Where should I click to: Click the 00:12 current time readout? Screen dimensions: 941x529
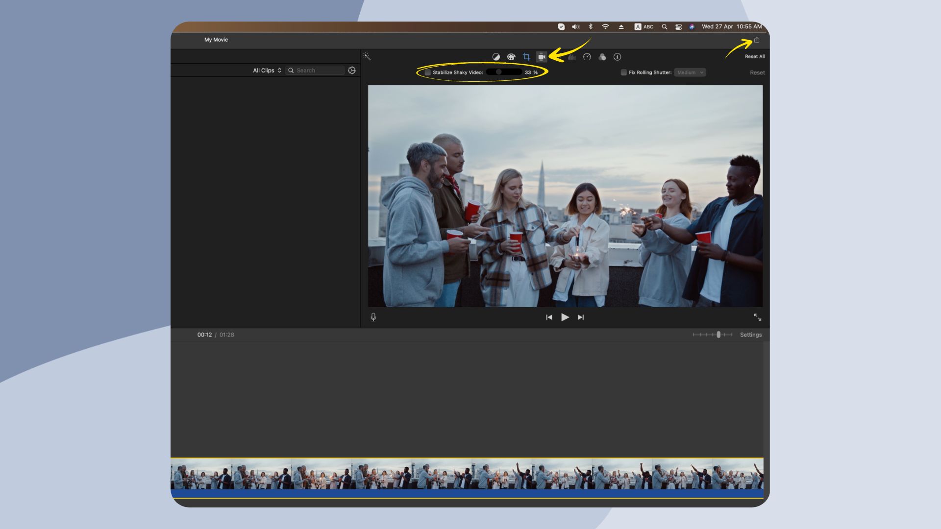coord(204,335)
